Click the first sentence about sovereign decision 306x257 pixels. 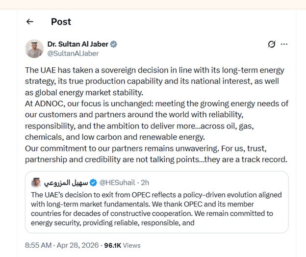[x=154, y=81]
